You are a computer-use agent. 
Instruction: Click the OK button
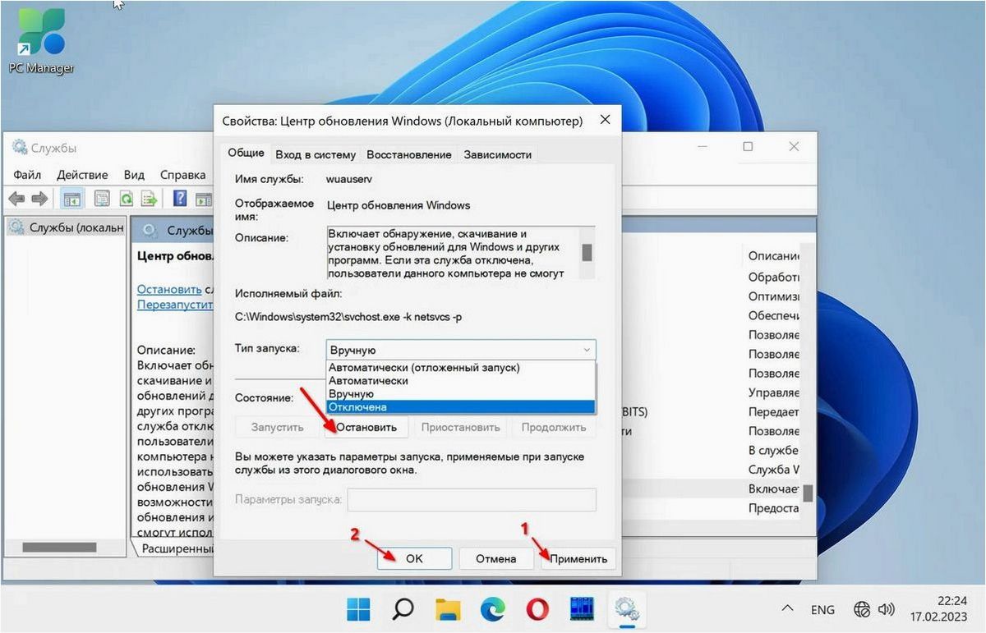pyautogui.click(x=414, y=558)
